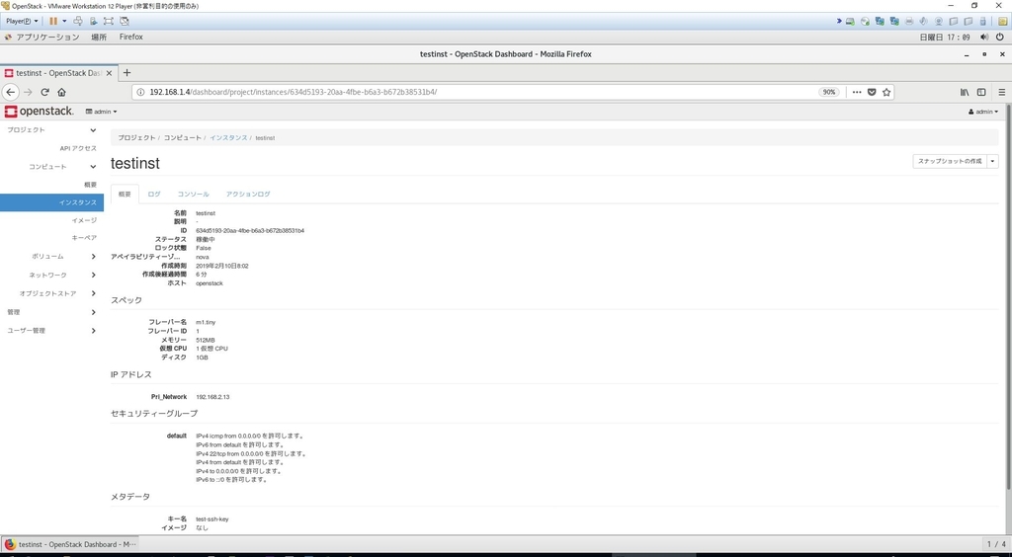Click key name test-ssh-key
The height and width of the screenshot is (557, 1012).
pos(211,519)
